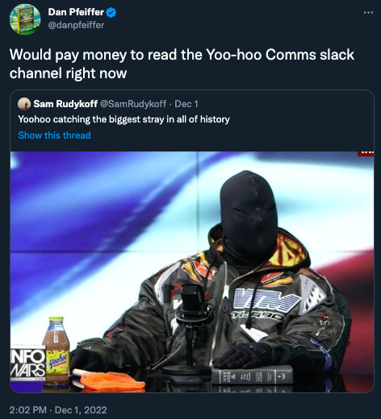
Task: Click the book on the desk
Action: [x=252, y=375]
